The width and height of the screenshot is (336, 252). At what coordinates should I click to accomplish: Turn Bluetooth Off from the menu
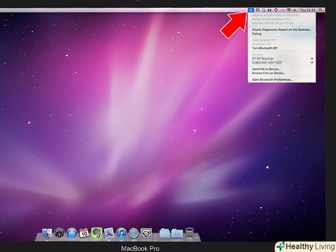click(264, 48)
